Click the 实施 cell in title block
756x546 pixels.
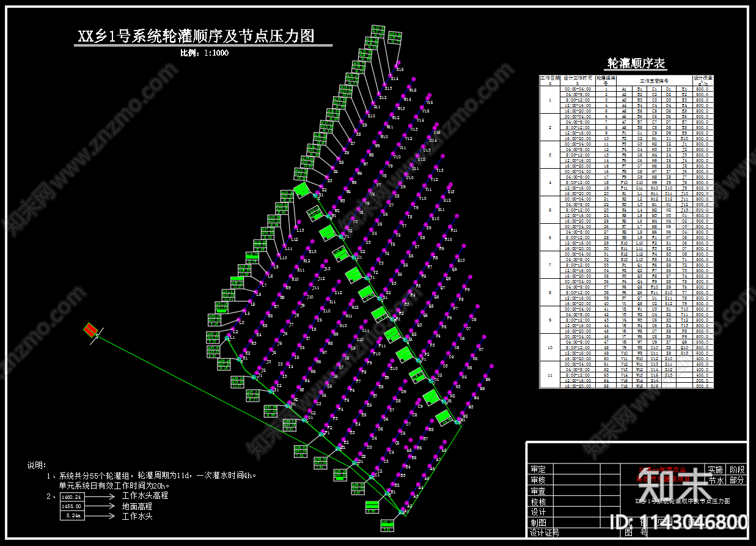716,470
